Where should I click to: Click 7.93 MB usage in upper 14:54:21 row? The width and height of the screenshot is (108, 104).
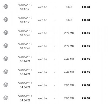click(x=69, y=85)
